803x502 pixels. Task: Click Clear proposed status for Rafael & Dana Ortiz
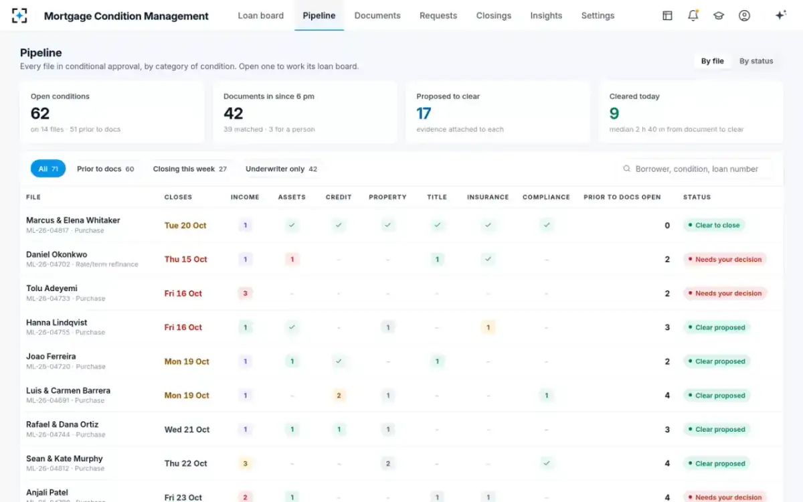[717, 430]
